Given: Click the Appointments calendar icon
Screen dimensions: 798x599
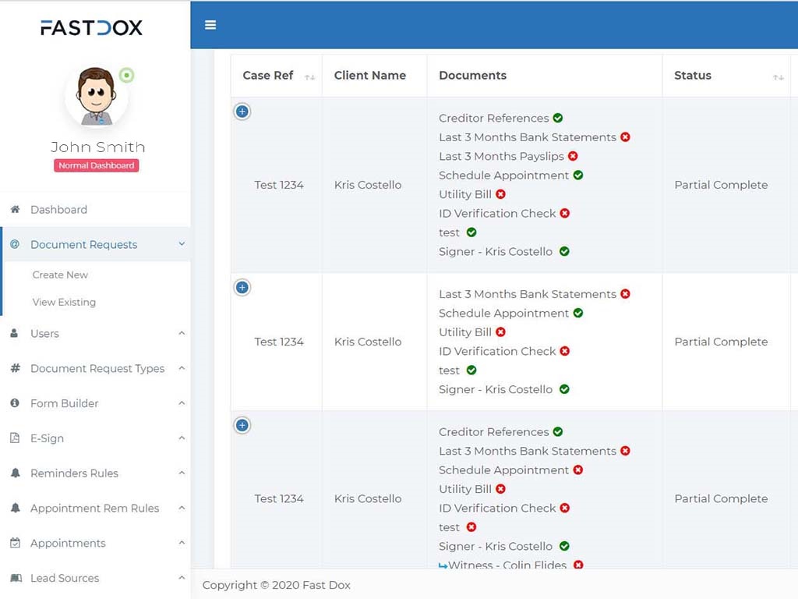Looking at the screenshot, I should (x=15, y=543).
